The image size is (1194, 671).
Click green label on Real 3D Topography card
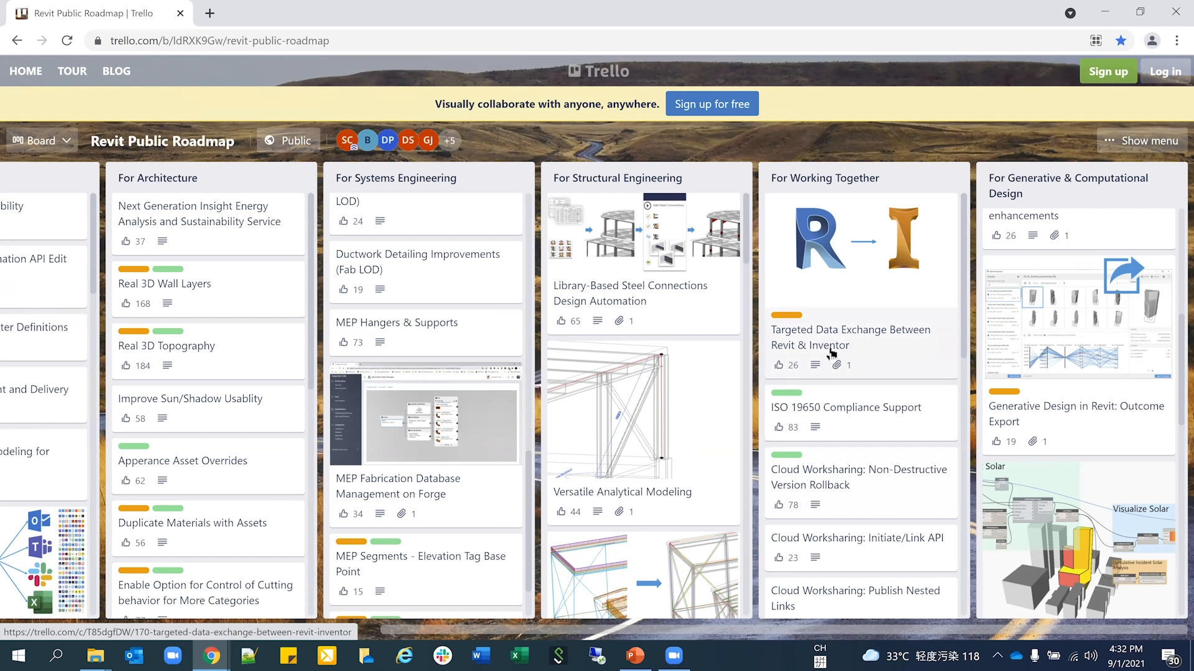[168, 331]
